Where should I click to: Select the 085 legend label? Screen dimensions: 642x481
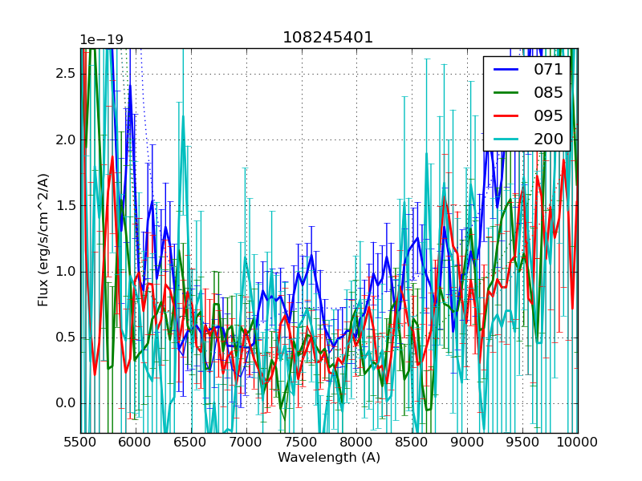point(550,92)
